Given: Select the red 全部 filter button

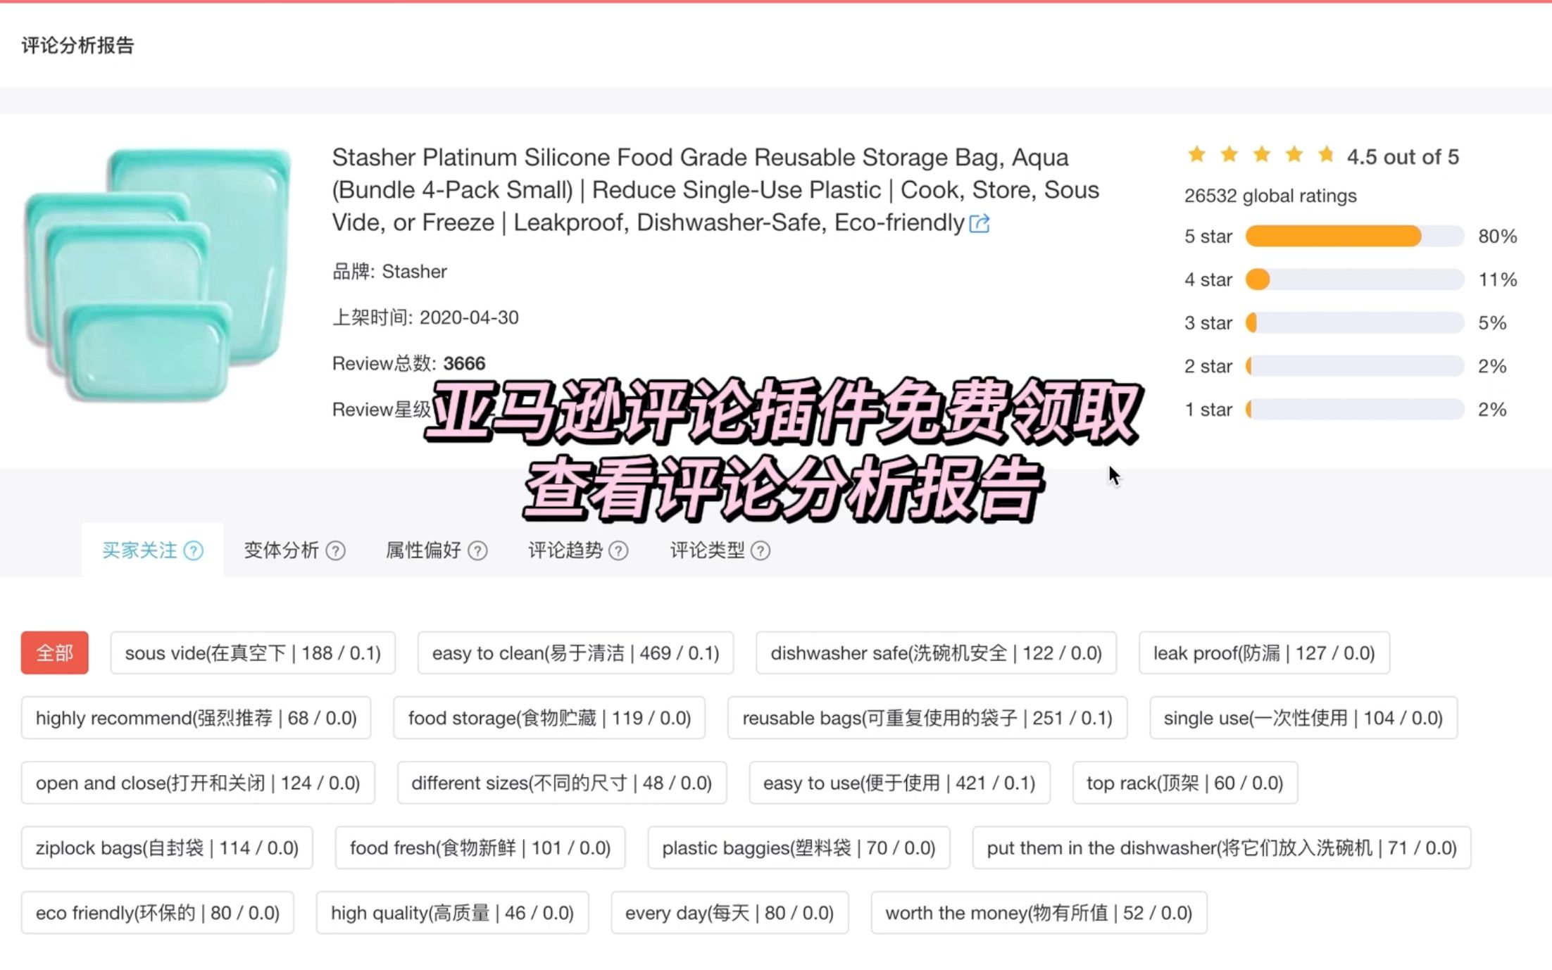Looking at the screenshot, I should [x=54, y=653].
